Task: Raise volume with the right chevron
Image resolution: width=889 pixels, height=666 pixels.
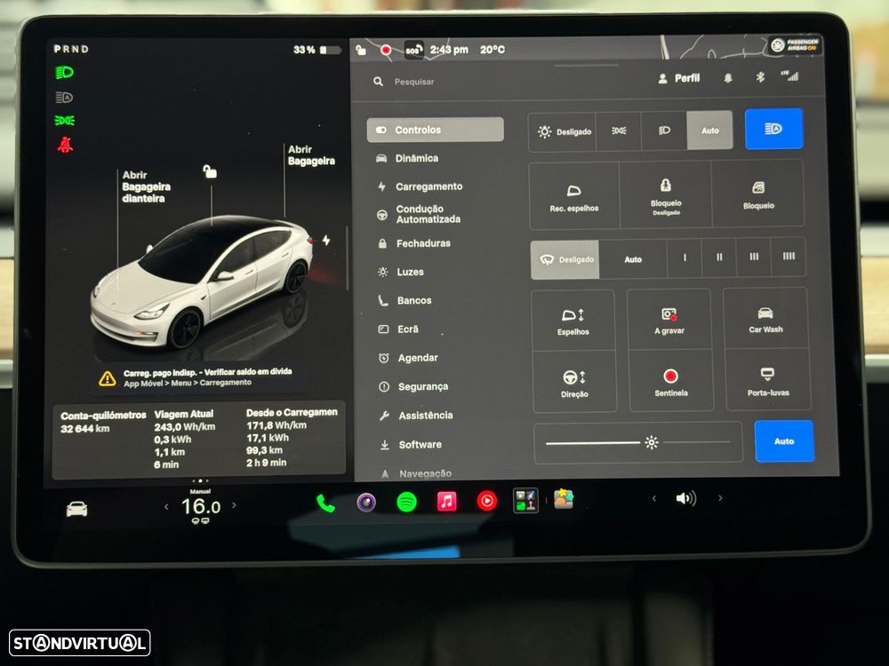Action: click(720, 498)
